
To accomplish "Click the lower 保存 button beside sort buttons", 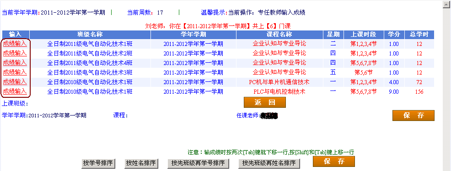I will [x=333, y=161].
